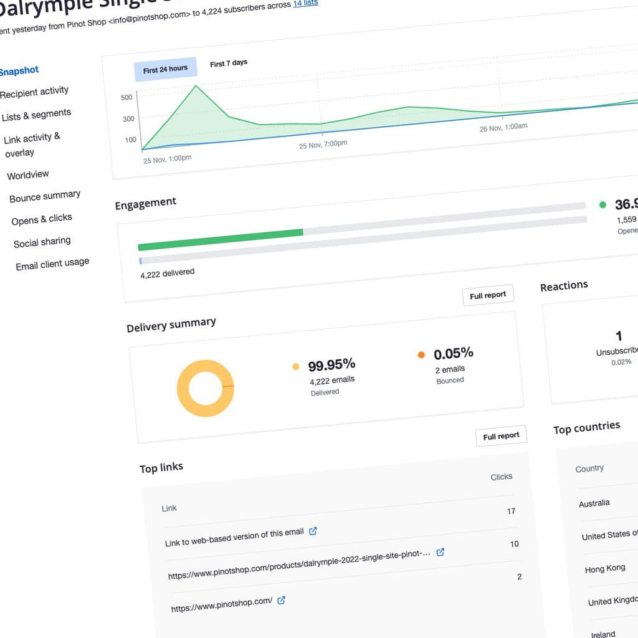This screenshot has width=638, height=638.
Task: Click the green opened indicator dot
Action: (602, 204)
